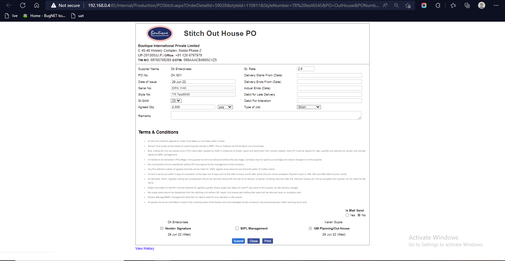Open the browser extensions menu
Image resolution: width=505 pixels, height=261 pixels.
438,5
